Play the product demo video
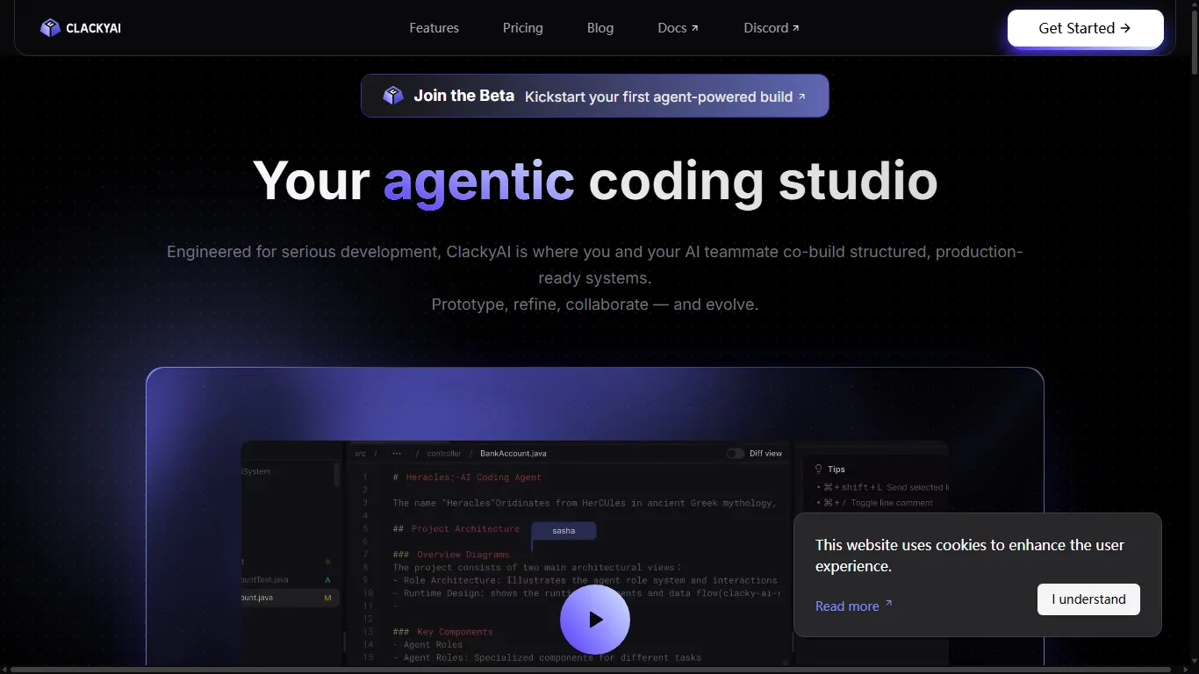 pyautogui.click(x=595, y=620)
